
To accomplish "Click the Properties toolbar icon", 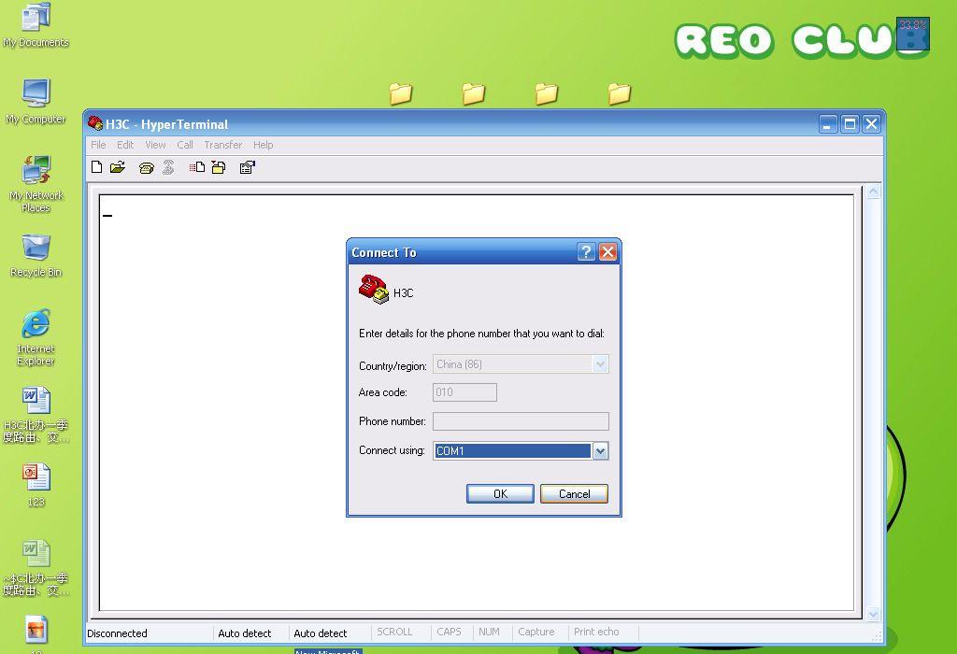I will point(247,167).
